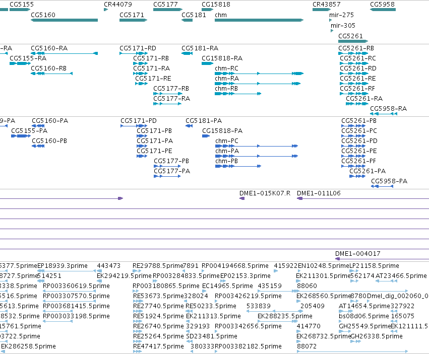Click gene label CR43857

(x=327, y=5)
